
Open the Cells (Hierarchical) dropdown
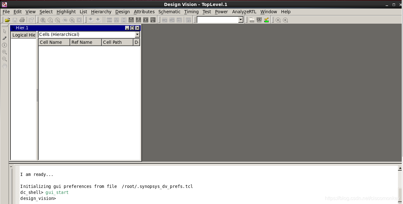(x=137, y=34)
